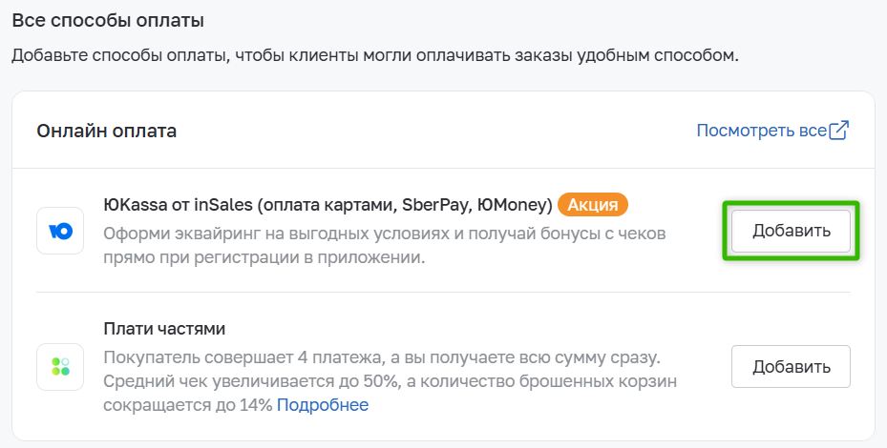
Task: Add the Плати частями payment method
Action: 791,367
